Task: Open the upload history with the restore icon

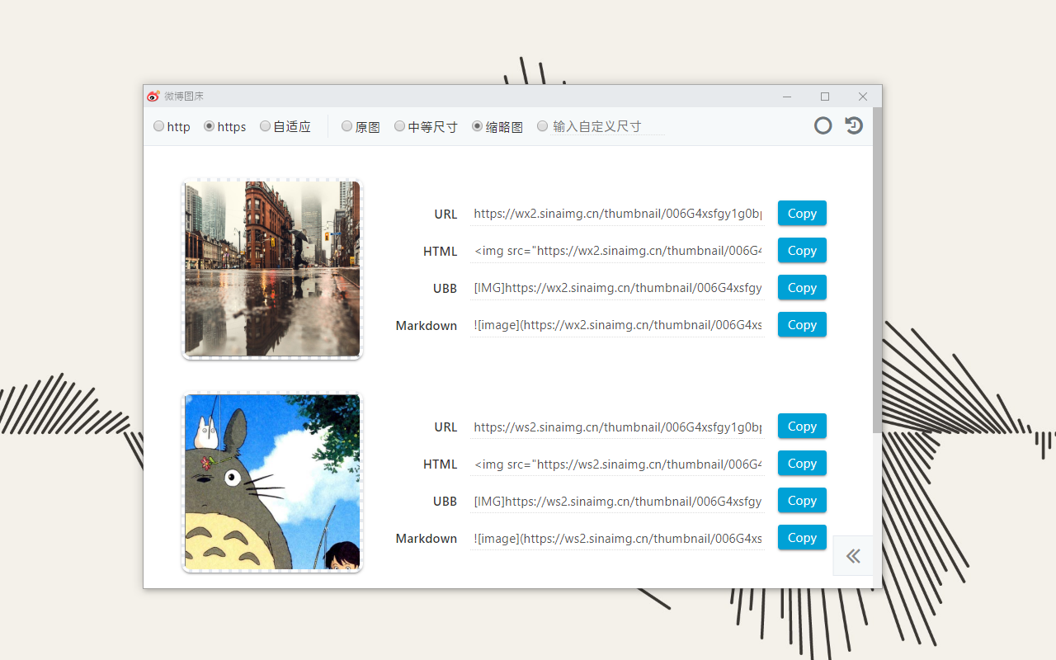Action: pyautogui.click(x=853, y=125)
